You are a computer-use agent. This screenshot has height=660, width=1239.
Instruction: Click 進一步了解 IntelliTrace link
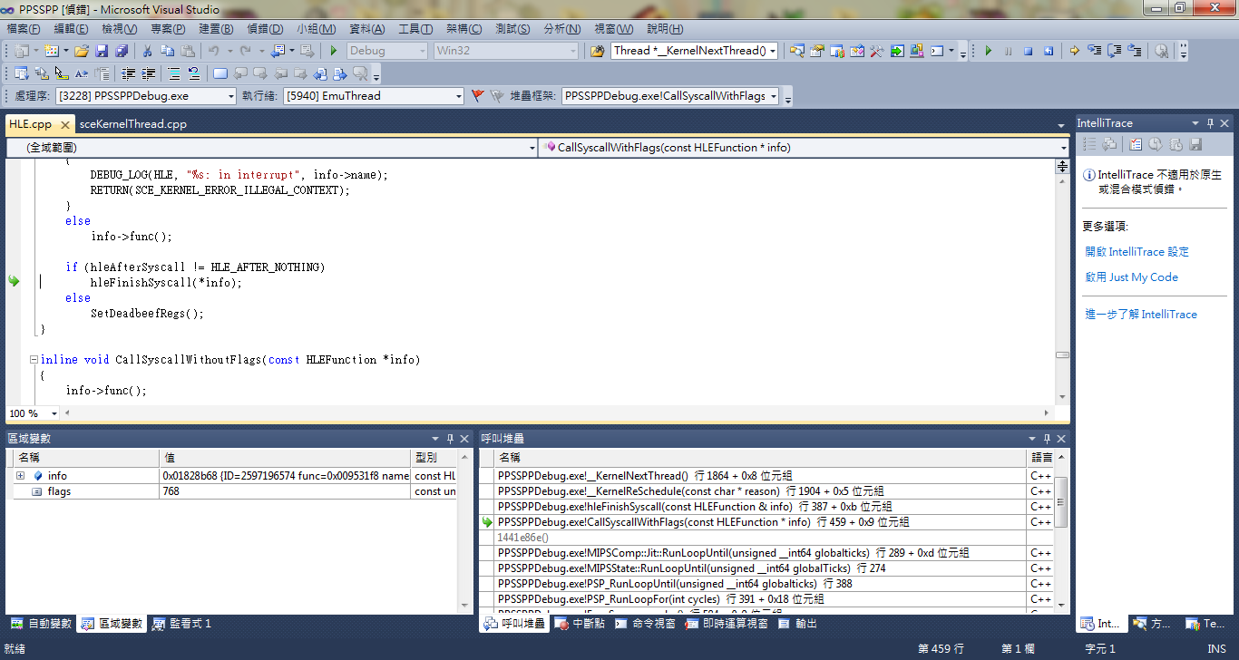click(1141, 315)
